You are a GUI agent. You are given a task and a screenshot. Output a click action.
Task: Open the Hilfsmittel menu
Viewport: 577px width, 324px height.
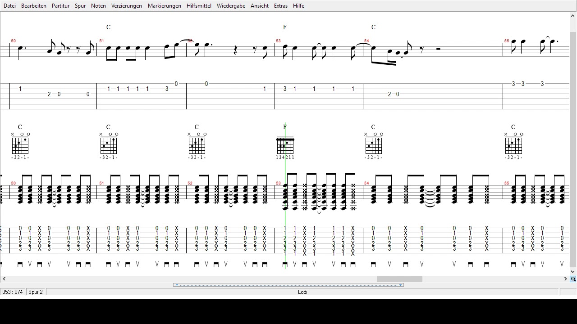click(199, 6)
